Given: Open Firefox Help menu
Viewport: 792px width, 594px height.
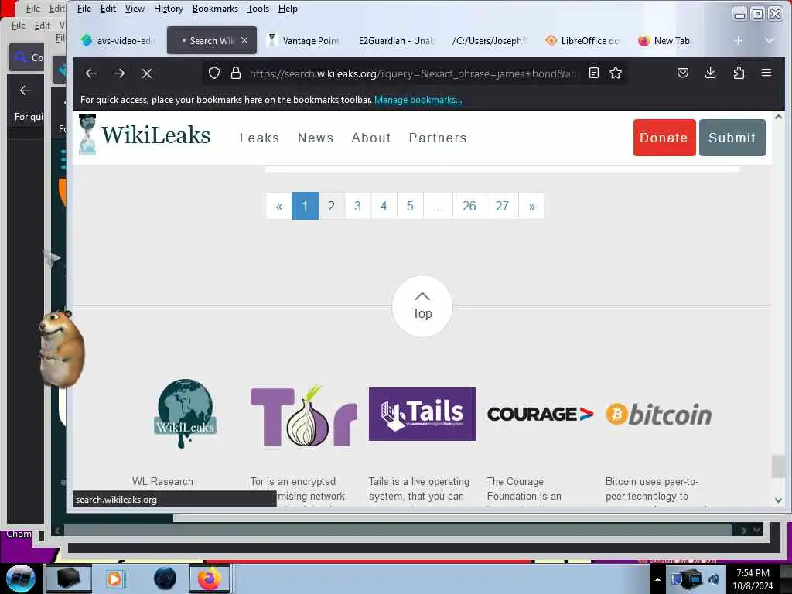Looking at the screenshot, I should tap(288, 9).
